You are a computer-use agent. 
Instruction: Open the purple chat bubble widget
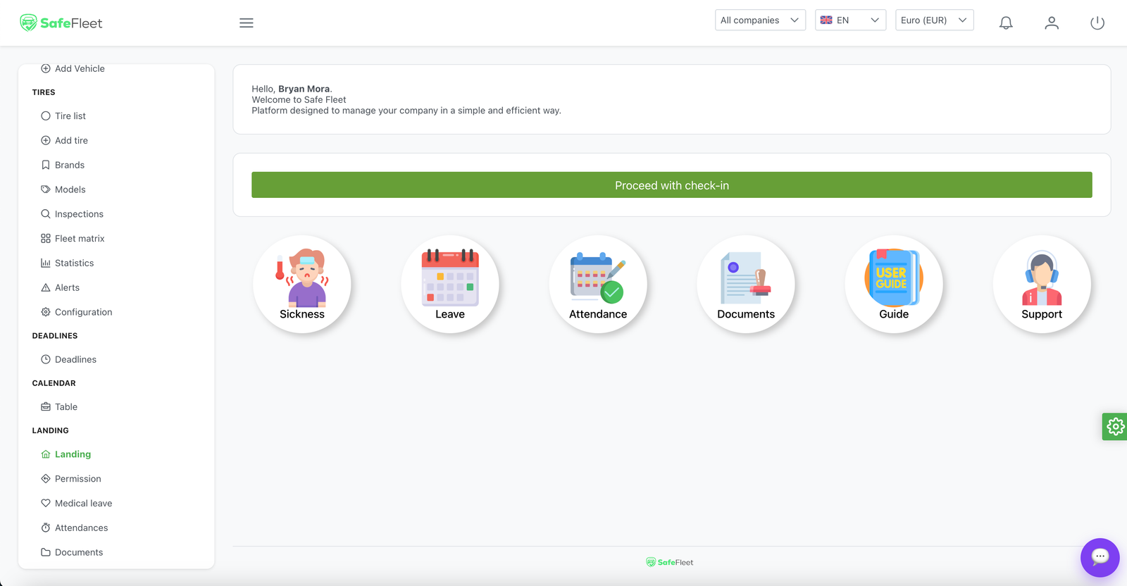(x=1100, y=557)
